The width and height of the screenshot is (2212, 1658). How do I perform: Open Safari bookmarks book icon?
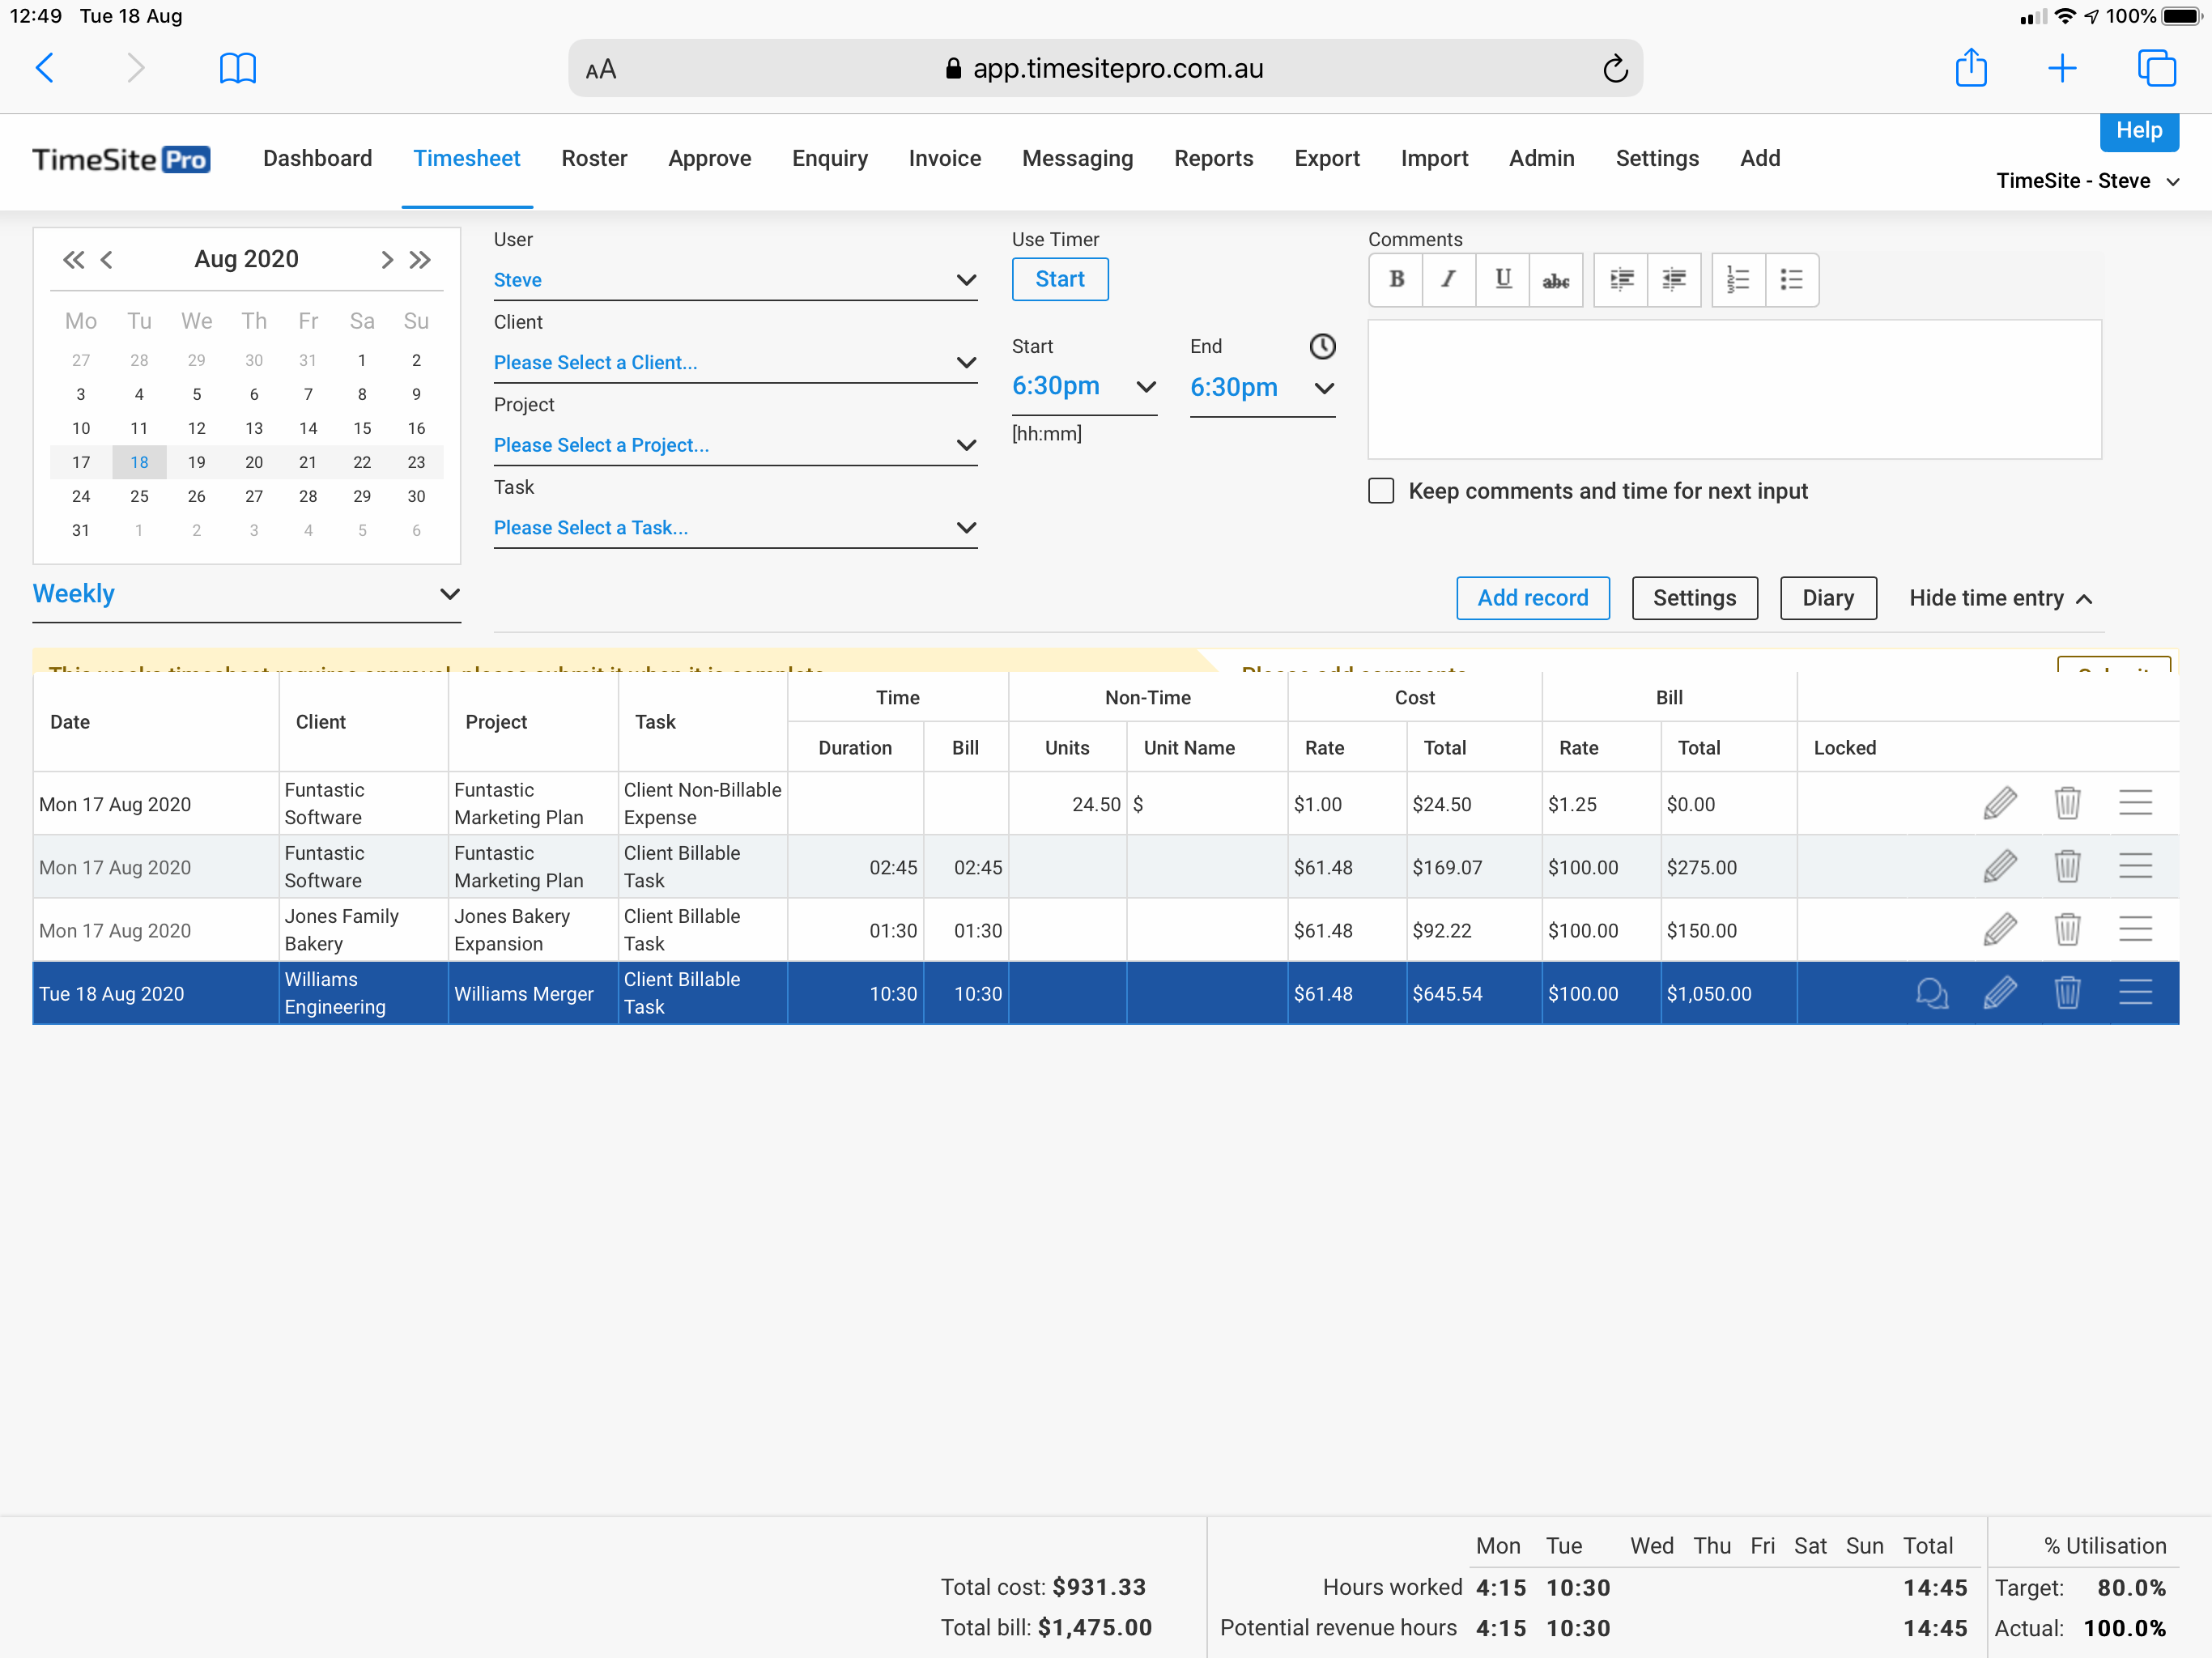[237, 68]
